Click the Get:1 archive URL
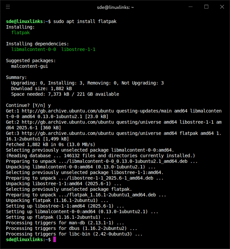Screen dimensions: 230x249 tap(68, 111)
